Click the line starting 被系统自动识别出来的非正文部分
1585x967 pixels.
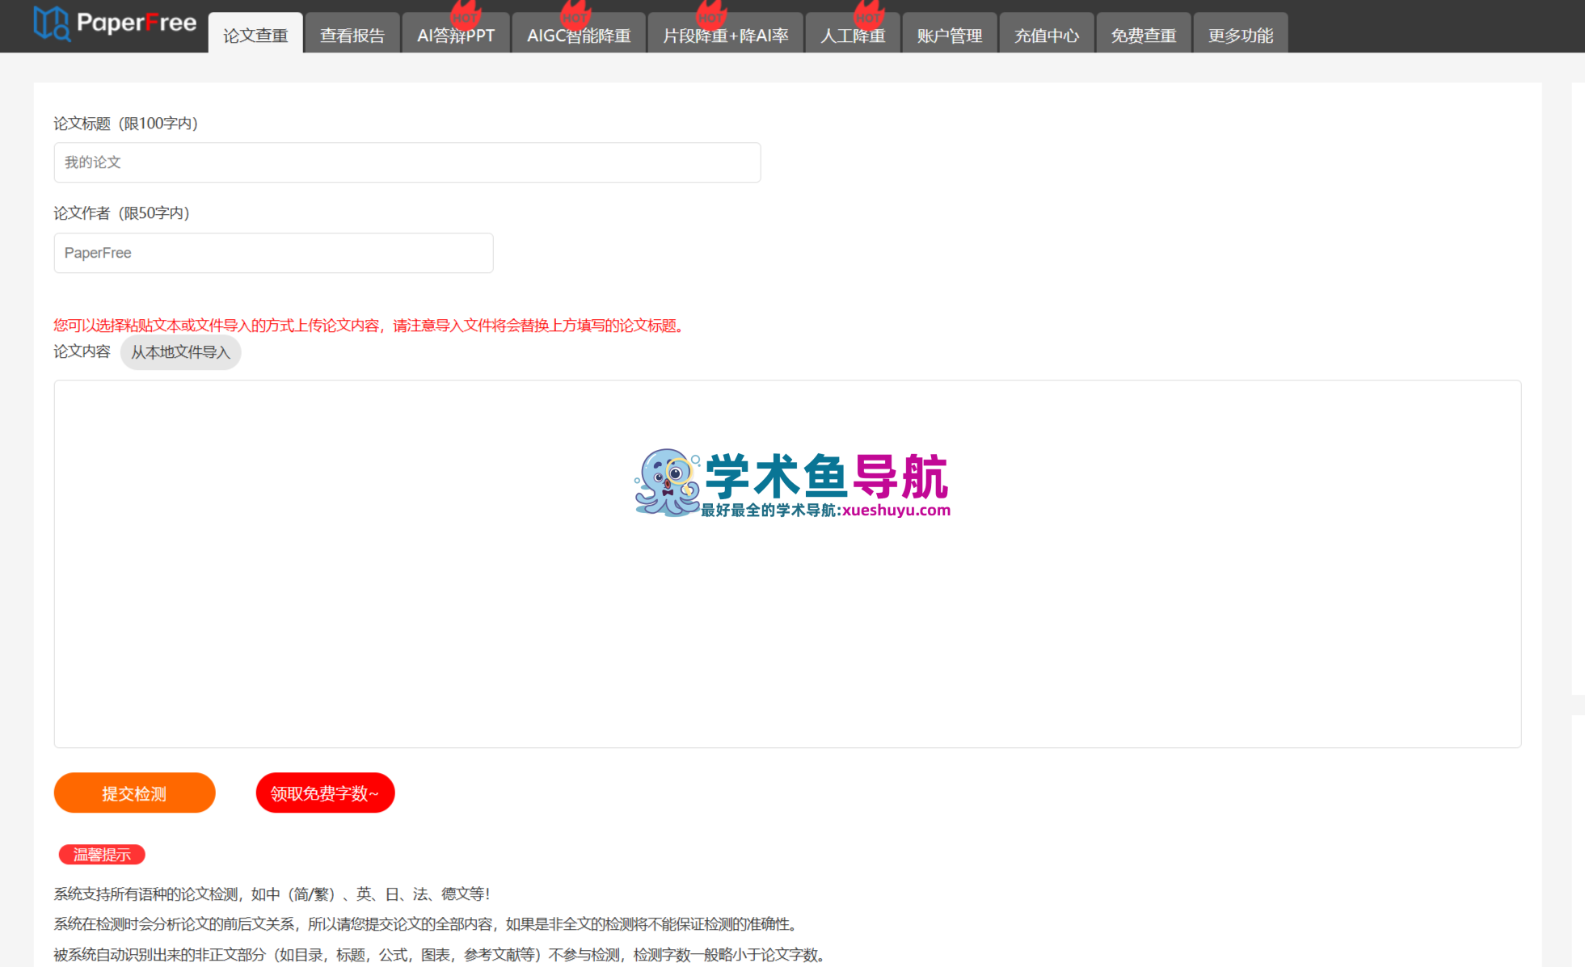[x=441, y=954]
